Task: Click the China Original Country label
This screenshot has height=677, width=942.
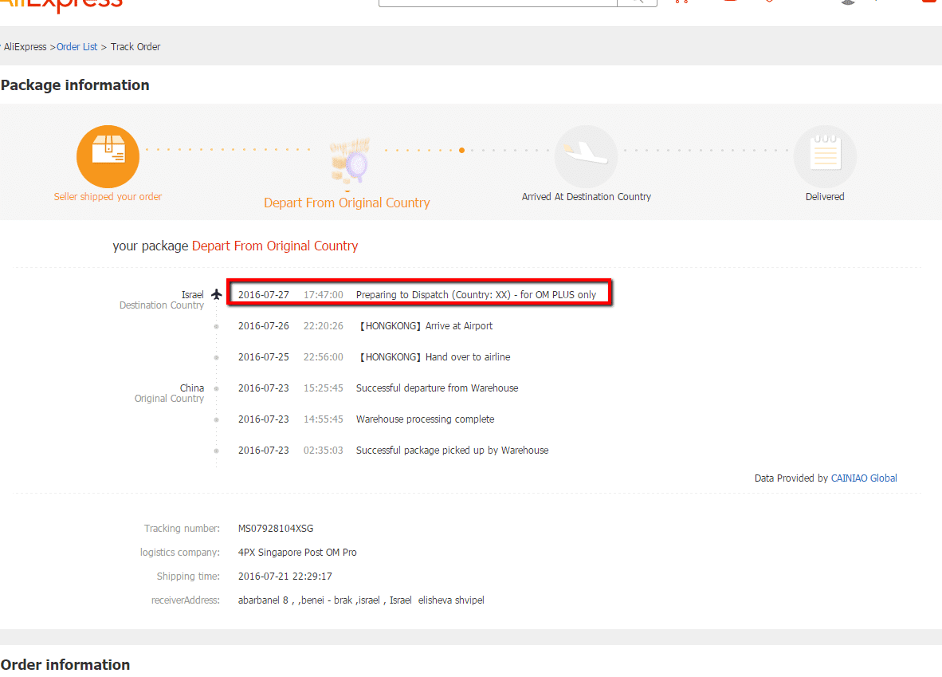Action: [170, 393]
